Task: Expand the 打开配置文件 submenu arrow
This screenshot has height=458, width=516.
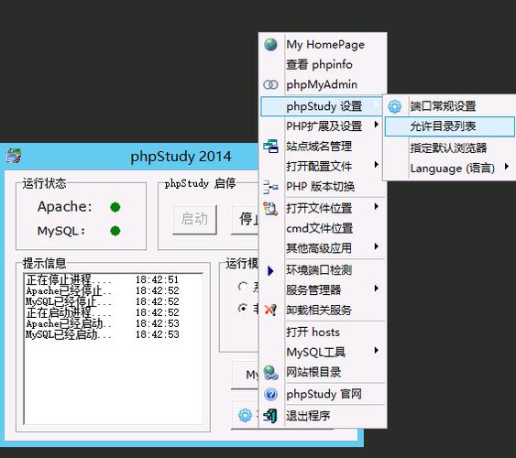Action: [376, 164]
